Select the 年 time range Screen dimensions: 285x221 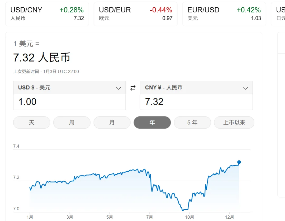click(152, 123)
